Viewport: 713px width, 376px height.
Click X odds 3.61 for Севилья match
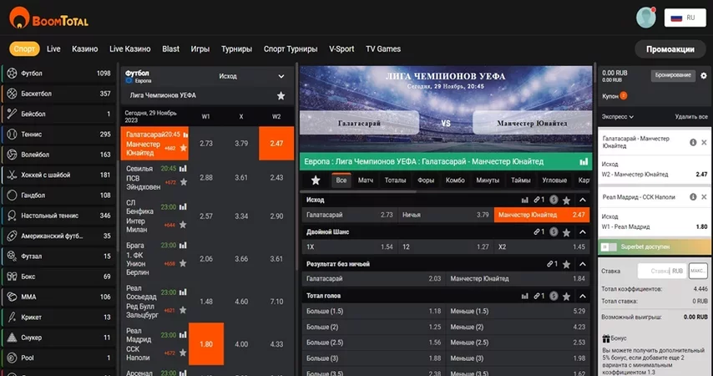click(x=241, y=177)
